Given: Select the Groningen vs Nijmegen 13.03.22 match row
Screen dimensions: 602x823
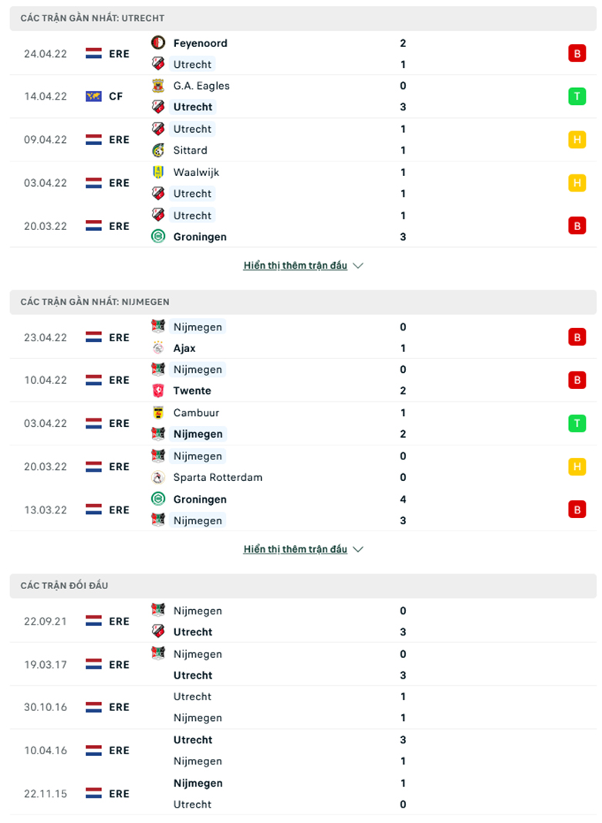Looking at the screenshot, I should pyautogui.click(x=303, y=510).
